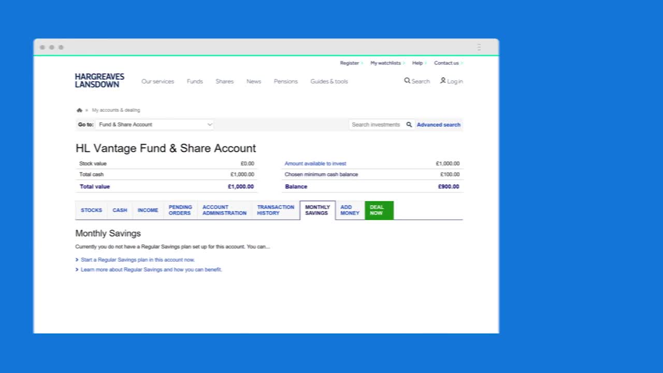Click Learn more about Regular Savings link

point(151,270)
